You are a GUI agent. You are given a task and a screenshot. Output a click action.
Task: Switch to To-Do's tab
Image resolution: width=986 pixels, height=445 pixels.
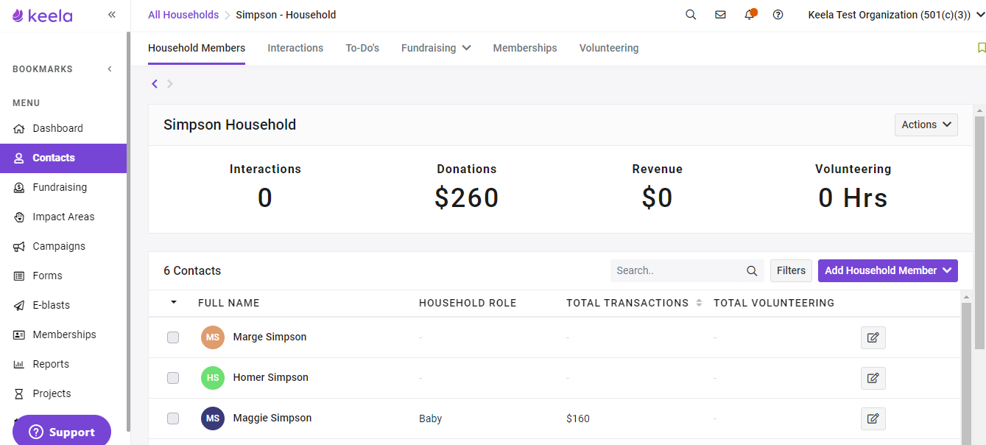[362, 48]
